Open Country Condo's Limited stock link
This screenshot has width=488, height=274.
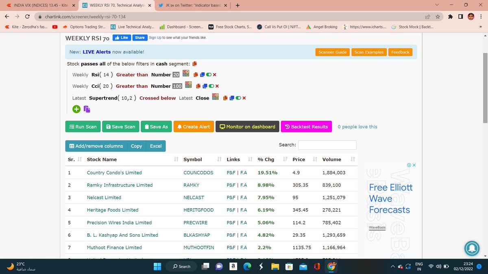(x=114, y=173)
